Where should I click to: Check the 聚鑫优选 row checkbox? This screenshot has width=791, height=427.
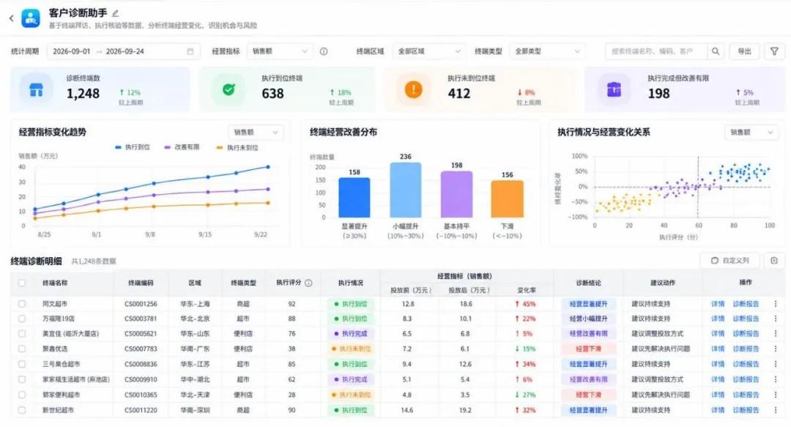[22, 349]
